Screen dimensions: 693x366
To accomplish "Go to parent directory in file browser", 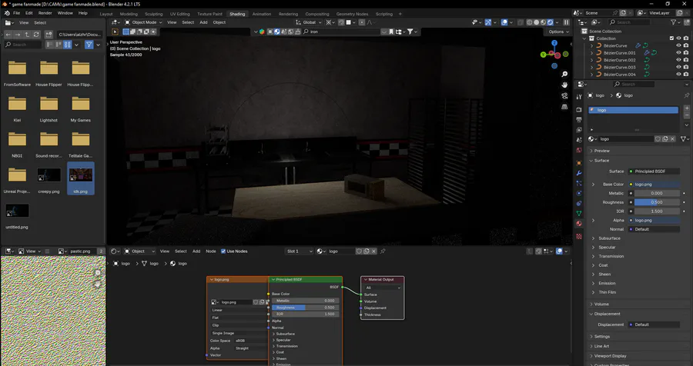I will pyautogui.click(x=27, y=34).
